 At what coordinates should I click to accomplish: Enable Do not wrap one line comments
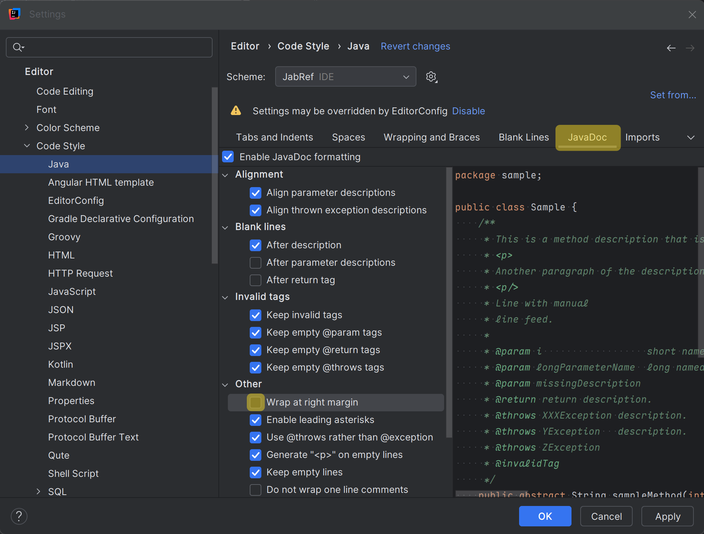tap(256, 490)
